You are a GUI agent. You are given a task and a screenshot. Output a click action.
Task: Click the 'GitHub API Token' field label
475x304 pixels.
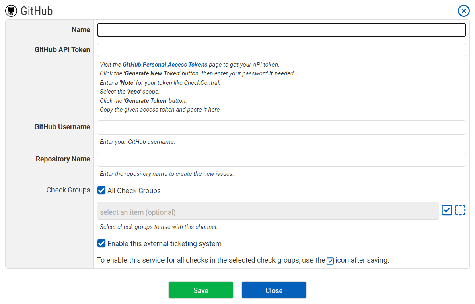(62, 50)
